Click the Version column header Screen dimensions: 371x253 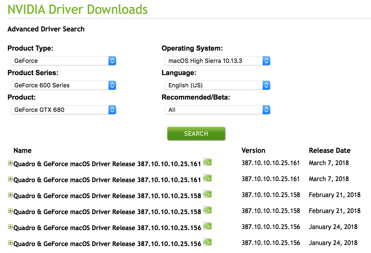(253, 150)
